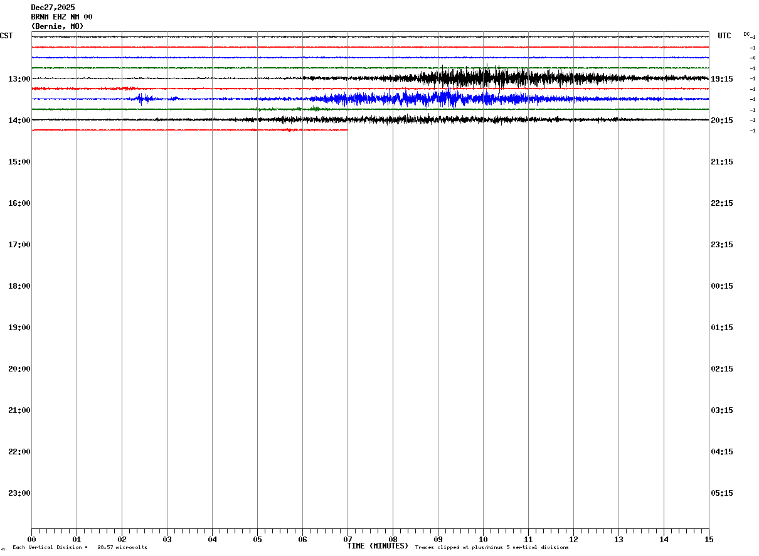Select the BRNM EHZ NM 00 station label

pyautogui.click(x=61, y=17)
